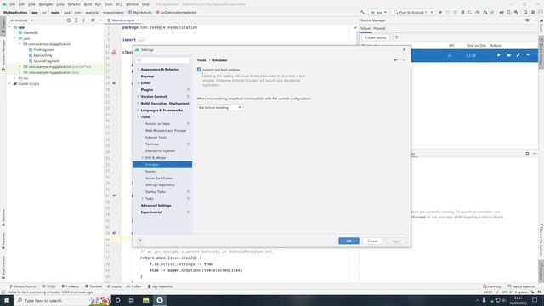This screenshot has height=306, width=544.
Task: Select External Tools setting
Action: pyautogui.click(x=156, y=138)
